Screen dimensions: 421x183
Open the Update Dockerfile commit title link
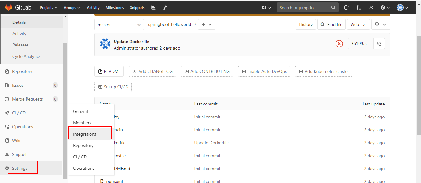click(131, 42)
